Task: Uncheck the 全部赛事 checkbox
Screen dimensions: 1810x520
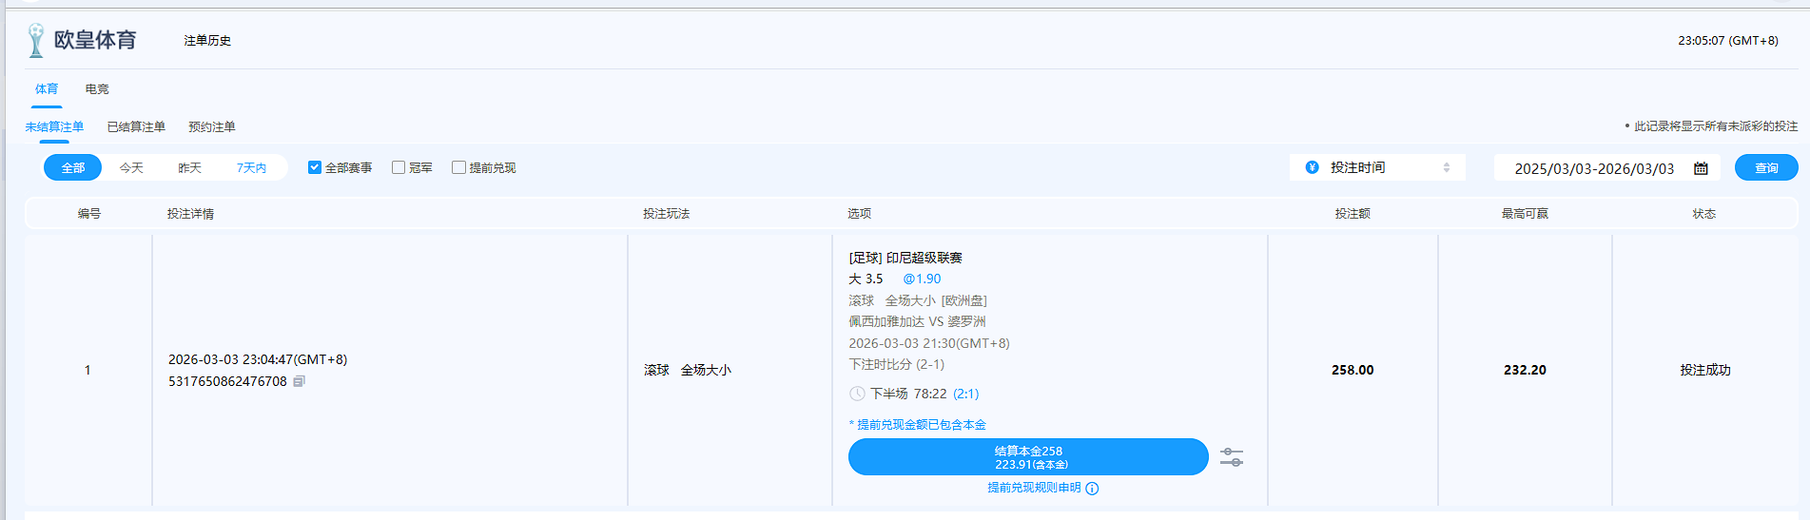Action: pyautogui.click(x=315, y=167)
